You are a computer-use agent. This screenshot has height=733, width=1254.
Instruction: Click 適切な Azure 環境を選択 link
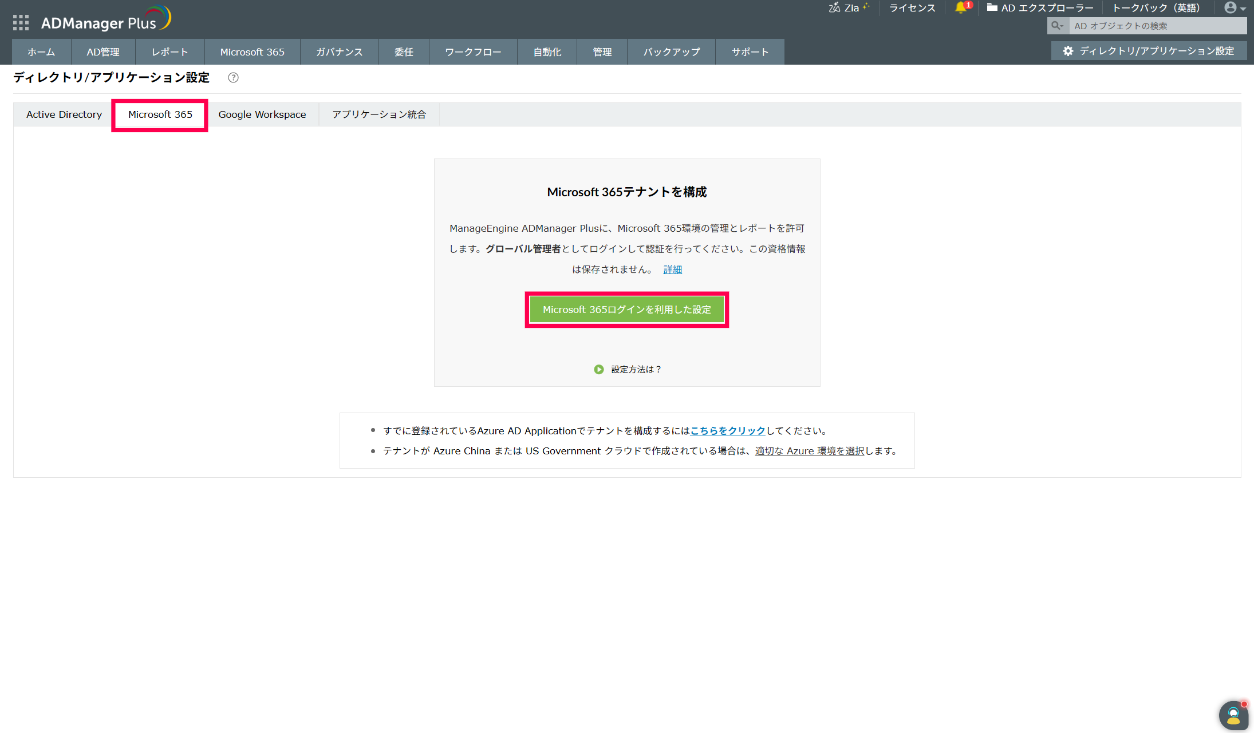809,451
